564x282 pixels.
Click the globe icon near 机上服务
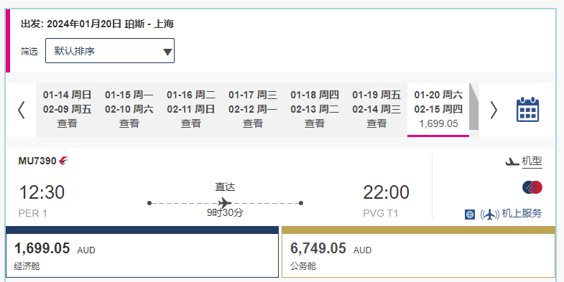coord(470,215)
